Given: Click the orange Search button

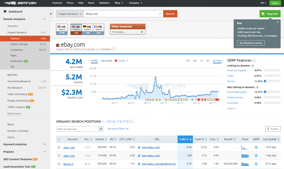Looking at the screenshot, I should click(170, 14).
